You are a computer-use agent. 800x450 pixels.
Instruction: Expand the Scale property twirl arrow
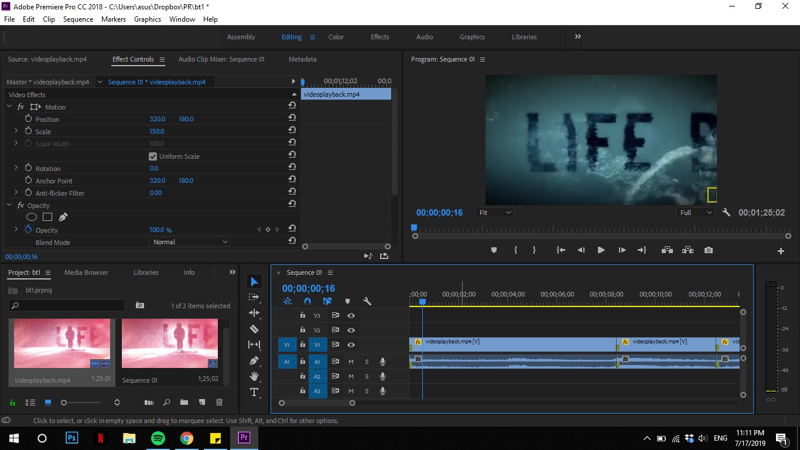[16, 131]
